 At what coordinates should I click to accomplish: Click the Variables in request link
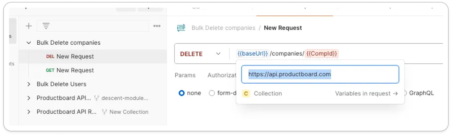[366, 94]
